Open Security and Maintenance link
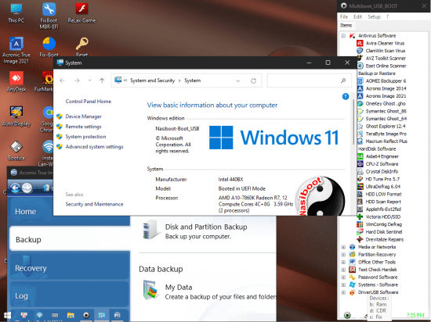 pyautogui.click(x=94, y=204)
